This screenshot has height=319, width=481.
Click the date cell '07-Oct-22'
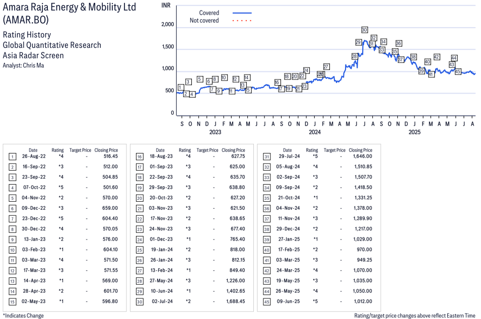[x=34, y=187]
